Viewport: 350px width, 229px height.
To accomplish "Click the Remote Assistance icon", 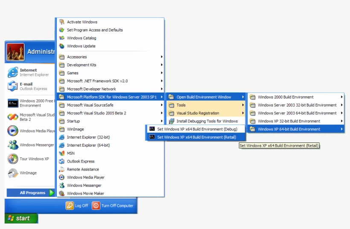I will click(62, 169).
